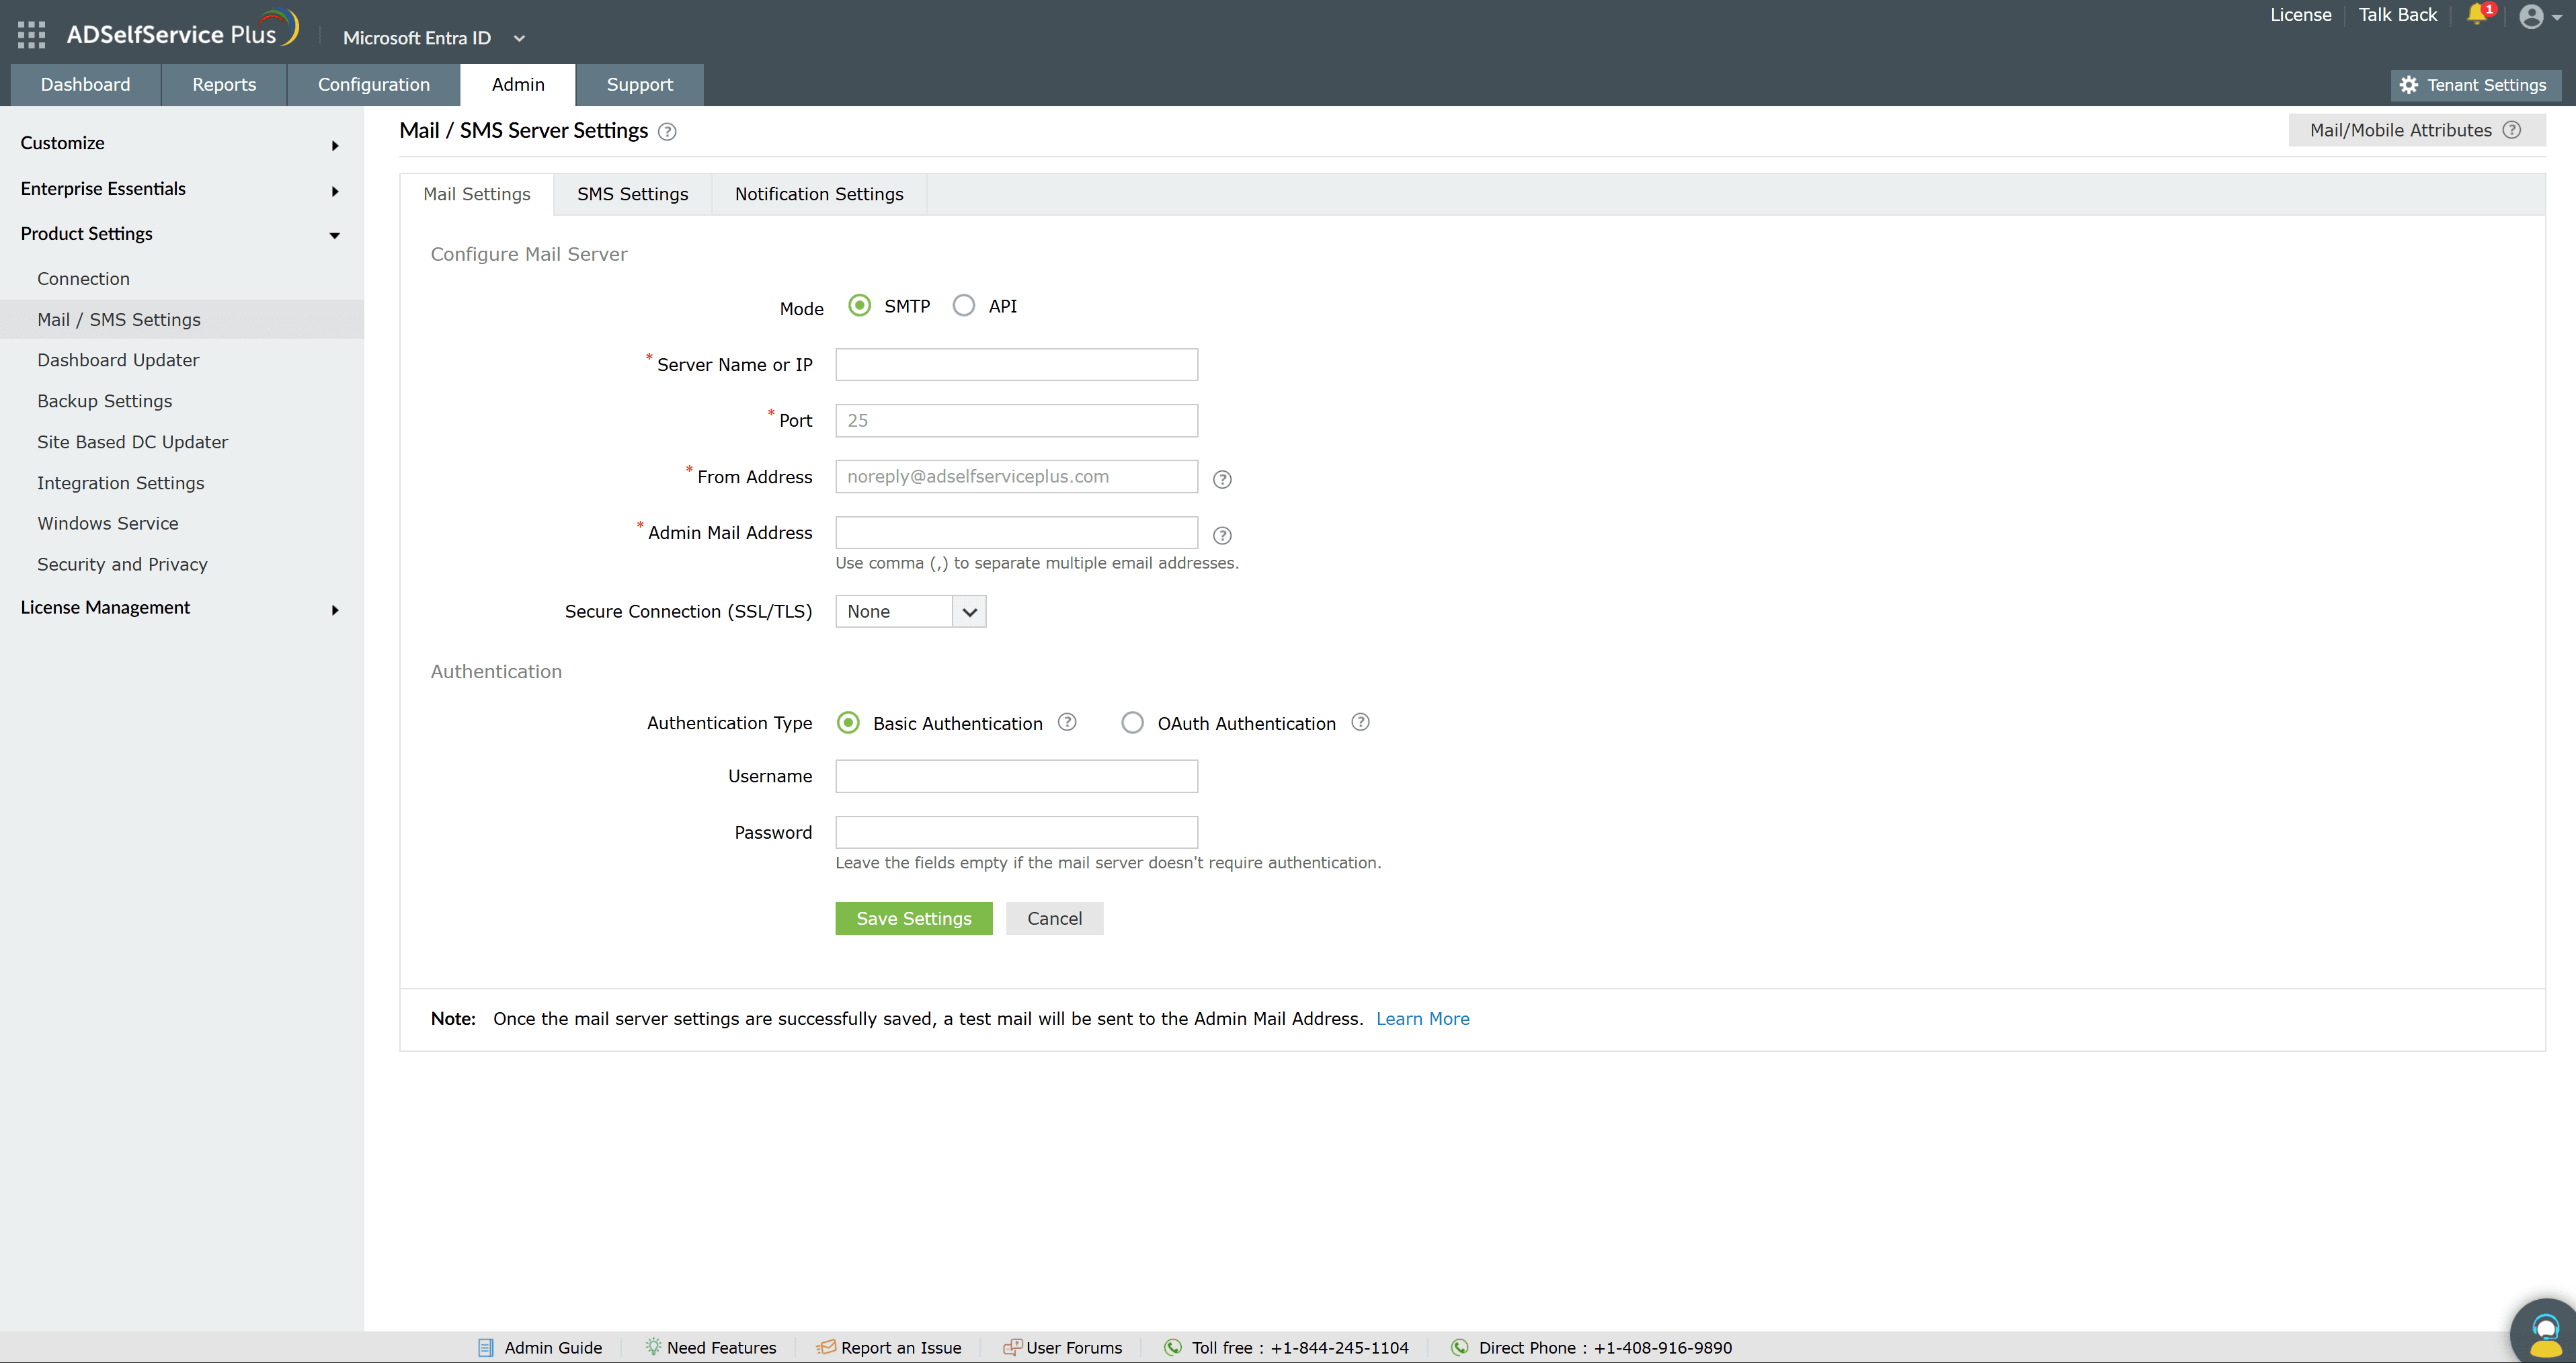2576x1363 pixels.
Task: Open Windows Service sidebar item
Action: [182, 523]
